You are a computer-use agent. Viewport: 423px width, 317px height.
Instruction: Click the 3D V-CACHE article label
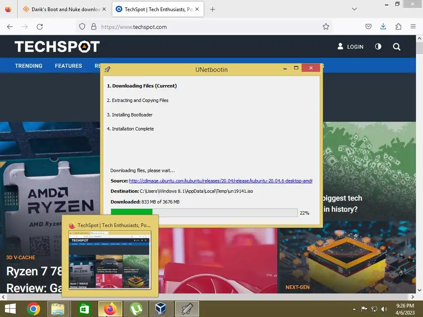tap(21, 258)
